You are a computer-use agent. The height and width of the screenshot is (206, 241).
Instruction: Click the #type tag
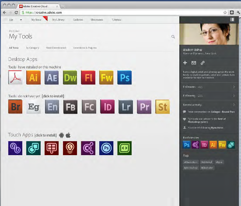click(x=219, y=162)
